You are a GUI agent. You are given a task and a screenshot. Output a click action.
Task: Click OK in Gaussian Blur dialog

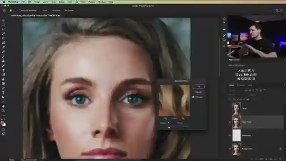pos(198,86)
